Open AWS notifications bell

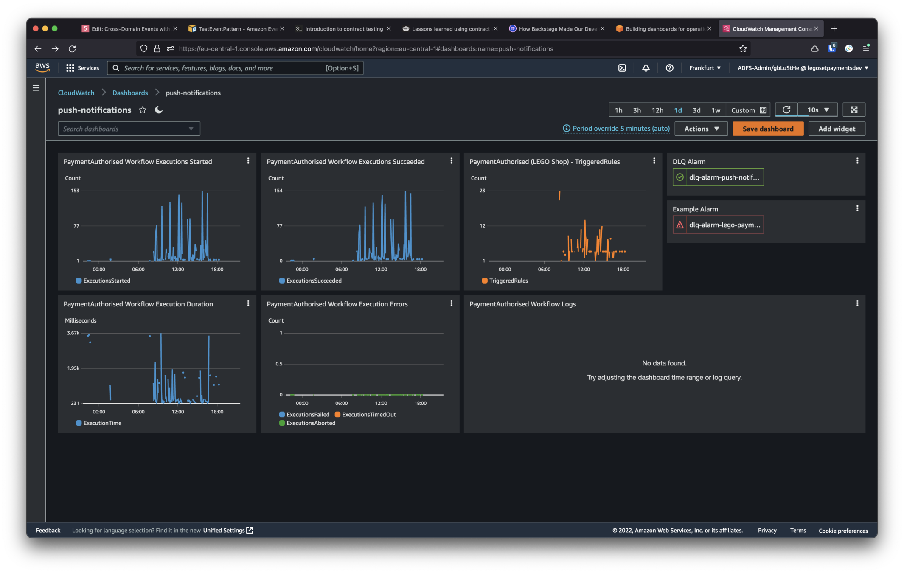click(646, 68)
